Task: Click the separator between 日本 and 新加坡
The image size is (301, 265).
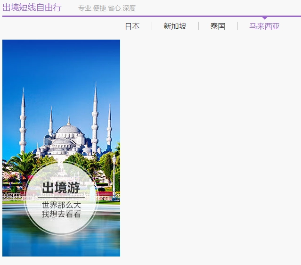Action: click(x=152, y=26)
